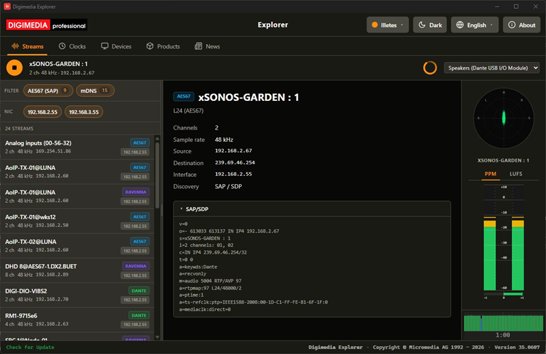546x354 pixels.
Task: Toggle the AES67 (SAP) filter
Action: tap(48, 91)
